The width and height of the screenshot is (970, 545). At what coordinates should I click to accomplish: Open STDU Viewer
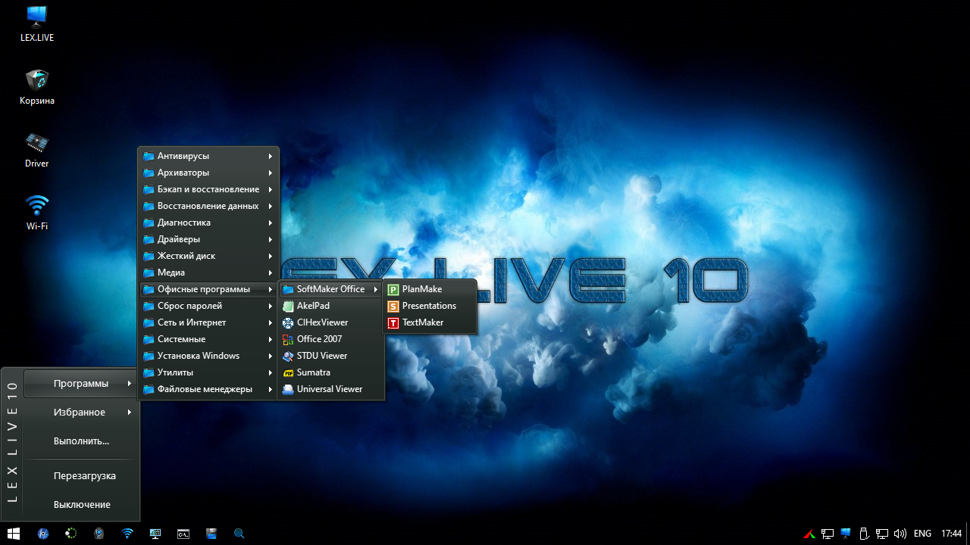click(x=321, y=356)
